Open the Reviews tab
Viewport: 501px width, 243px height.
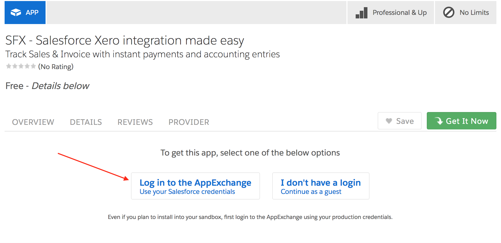coord(135,122)
